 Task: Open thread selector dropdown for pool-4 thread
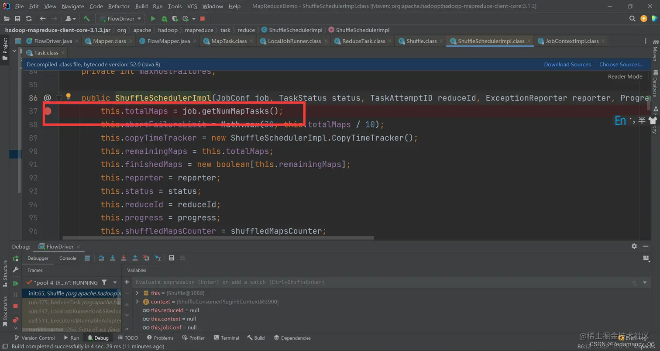click(x=115, y=282)
